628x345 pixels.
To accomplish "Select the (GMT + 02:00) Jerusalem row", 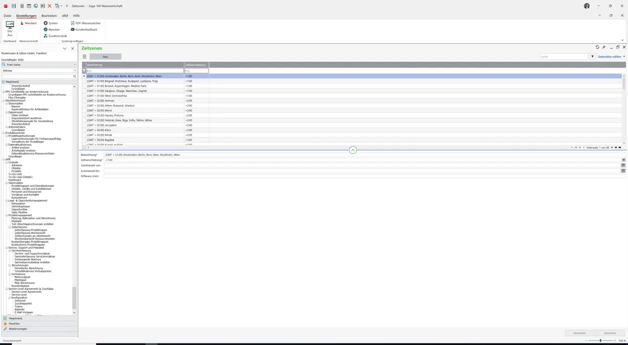I will click(352, 125).
